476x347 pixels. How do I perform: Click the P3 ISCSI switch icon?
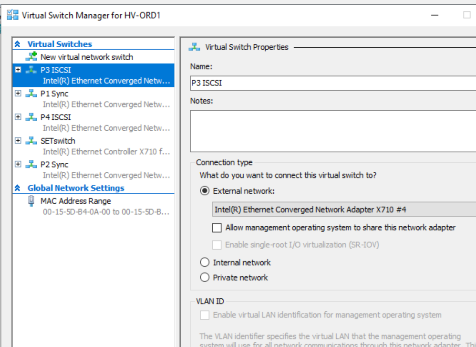pos(31,70)
